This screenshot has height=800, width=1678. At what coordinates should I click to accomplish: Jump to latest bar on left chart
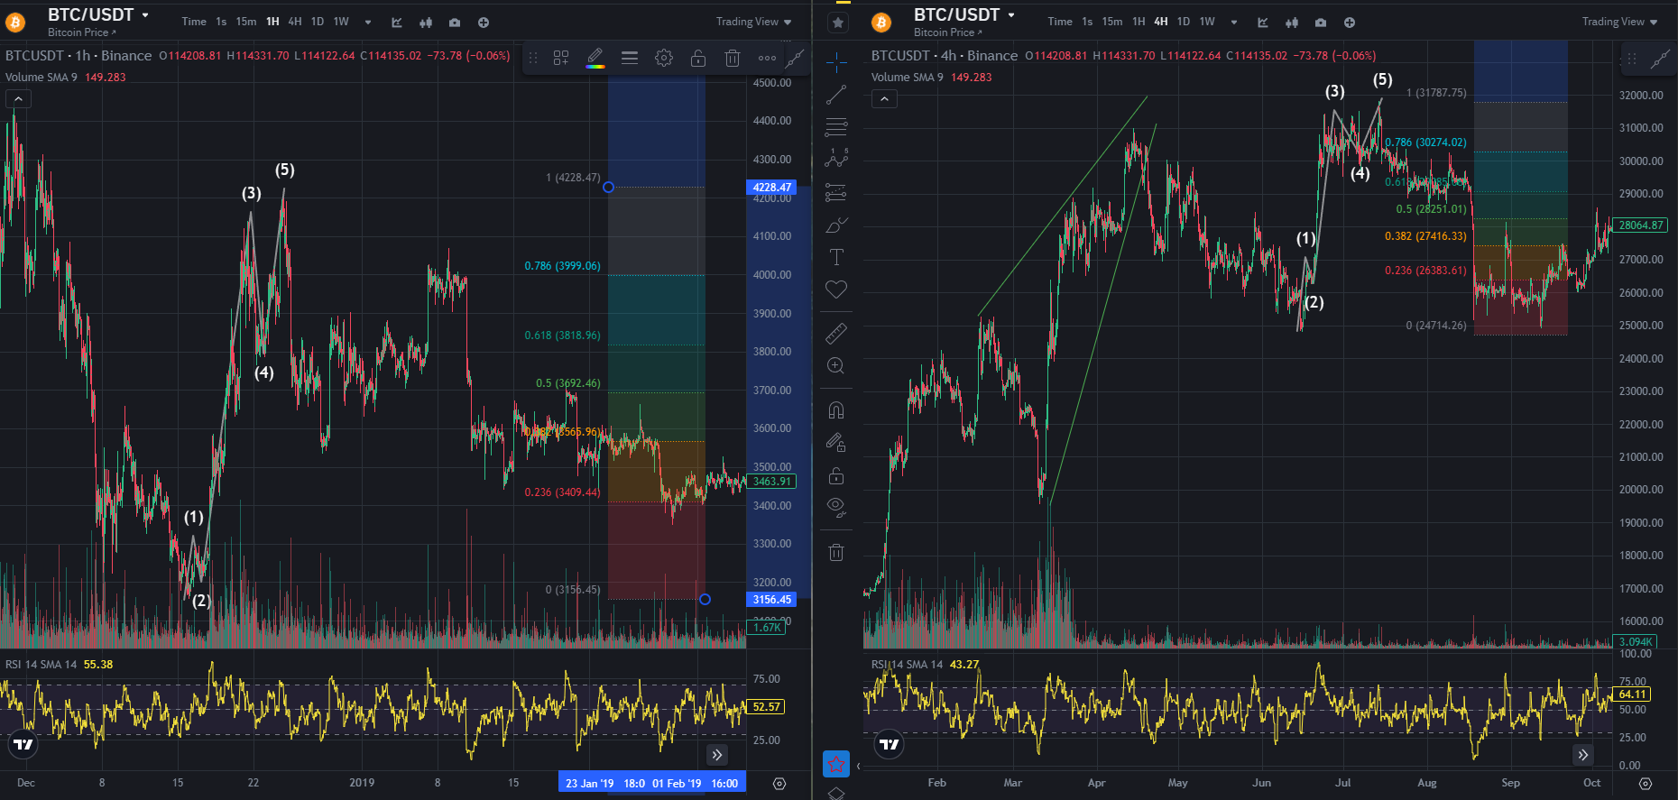point(716,755)
